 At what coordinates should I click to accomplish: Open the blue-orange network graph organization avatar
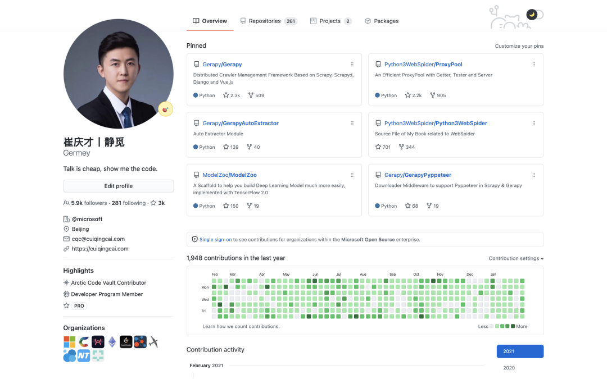click(140, 342)
